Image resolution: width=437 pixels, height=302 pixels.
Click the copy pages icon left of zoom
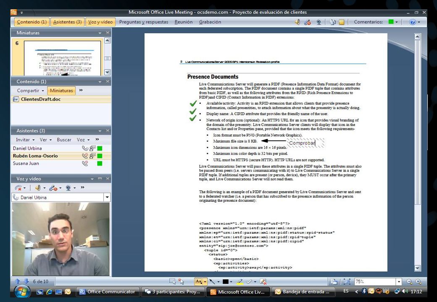click(334, 281)
